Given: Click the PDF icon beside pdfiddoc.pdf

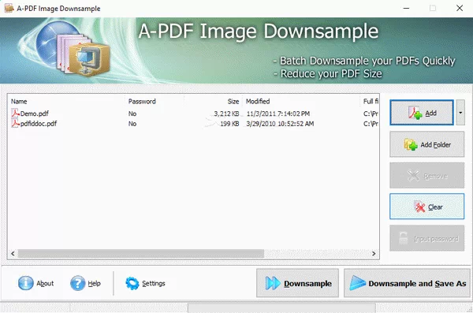Looking at the screenshot, I should click(15, 123).
